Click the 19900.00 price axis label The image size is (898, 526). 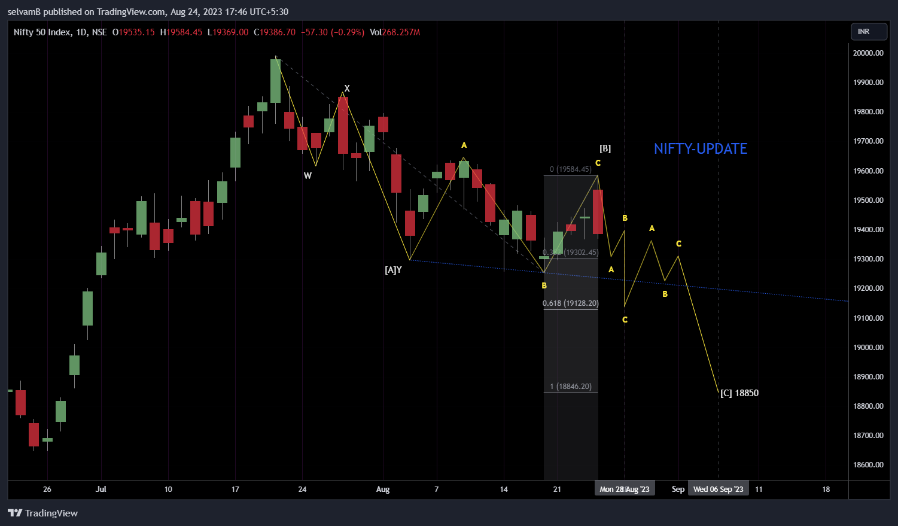point(868,82)
